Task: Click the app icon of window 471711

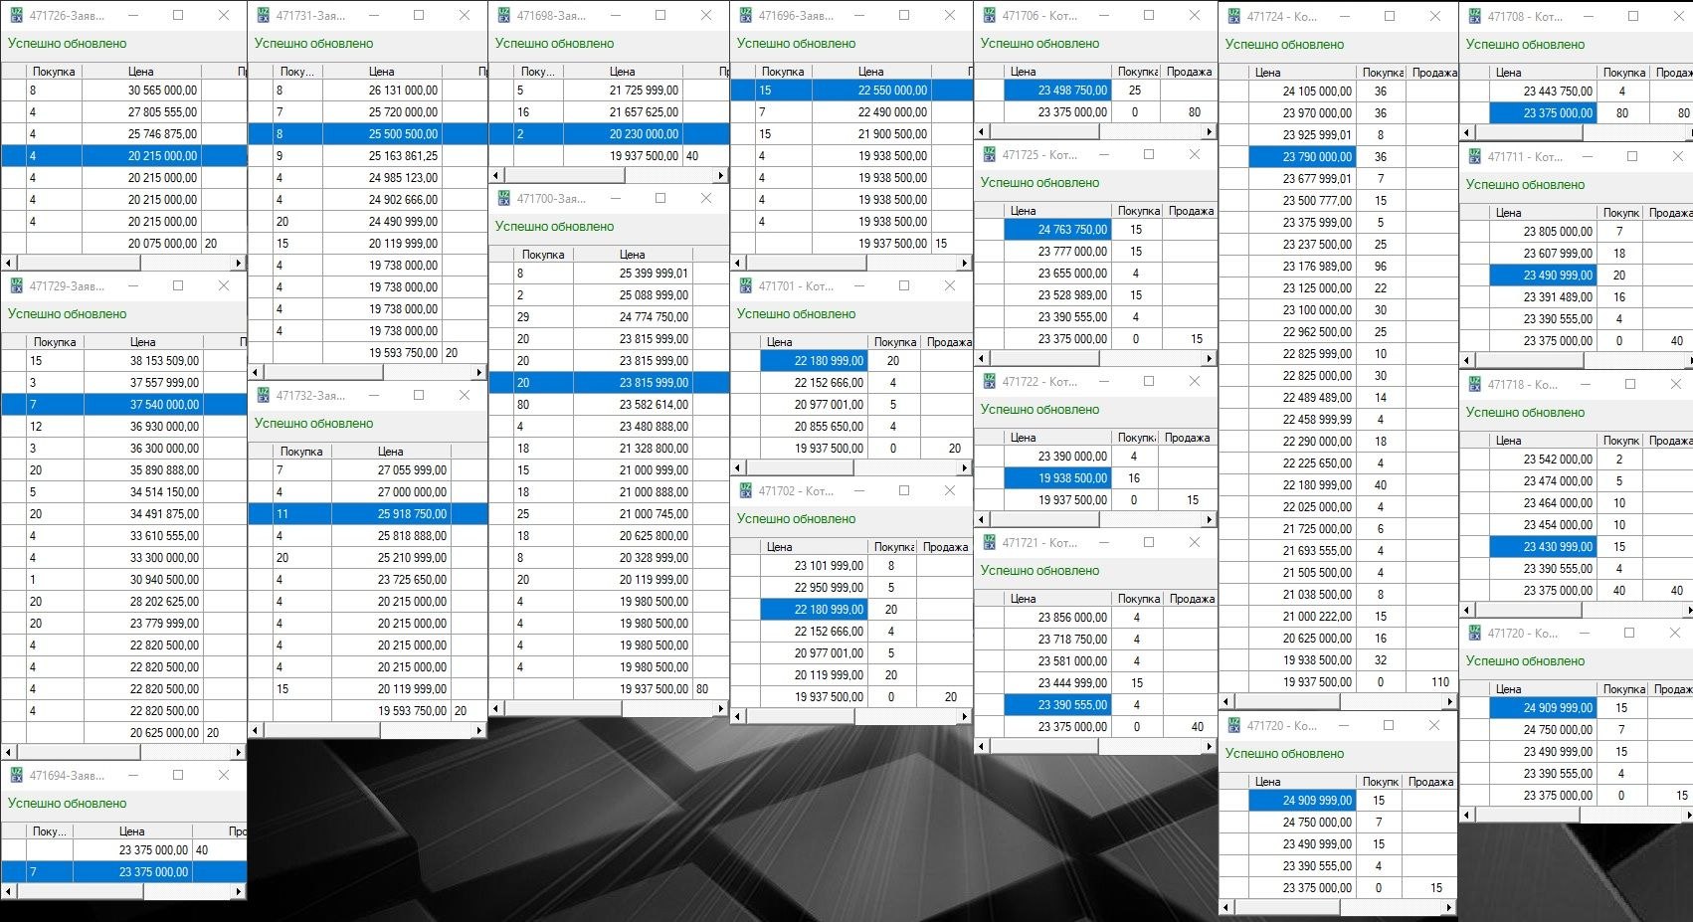Action: [x=1474, y=157]
